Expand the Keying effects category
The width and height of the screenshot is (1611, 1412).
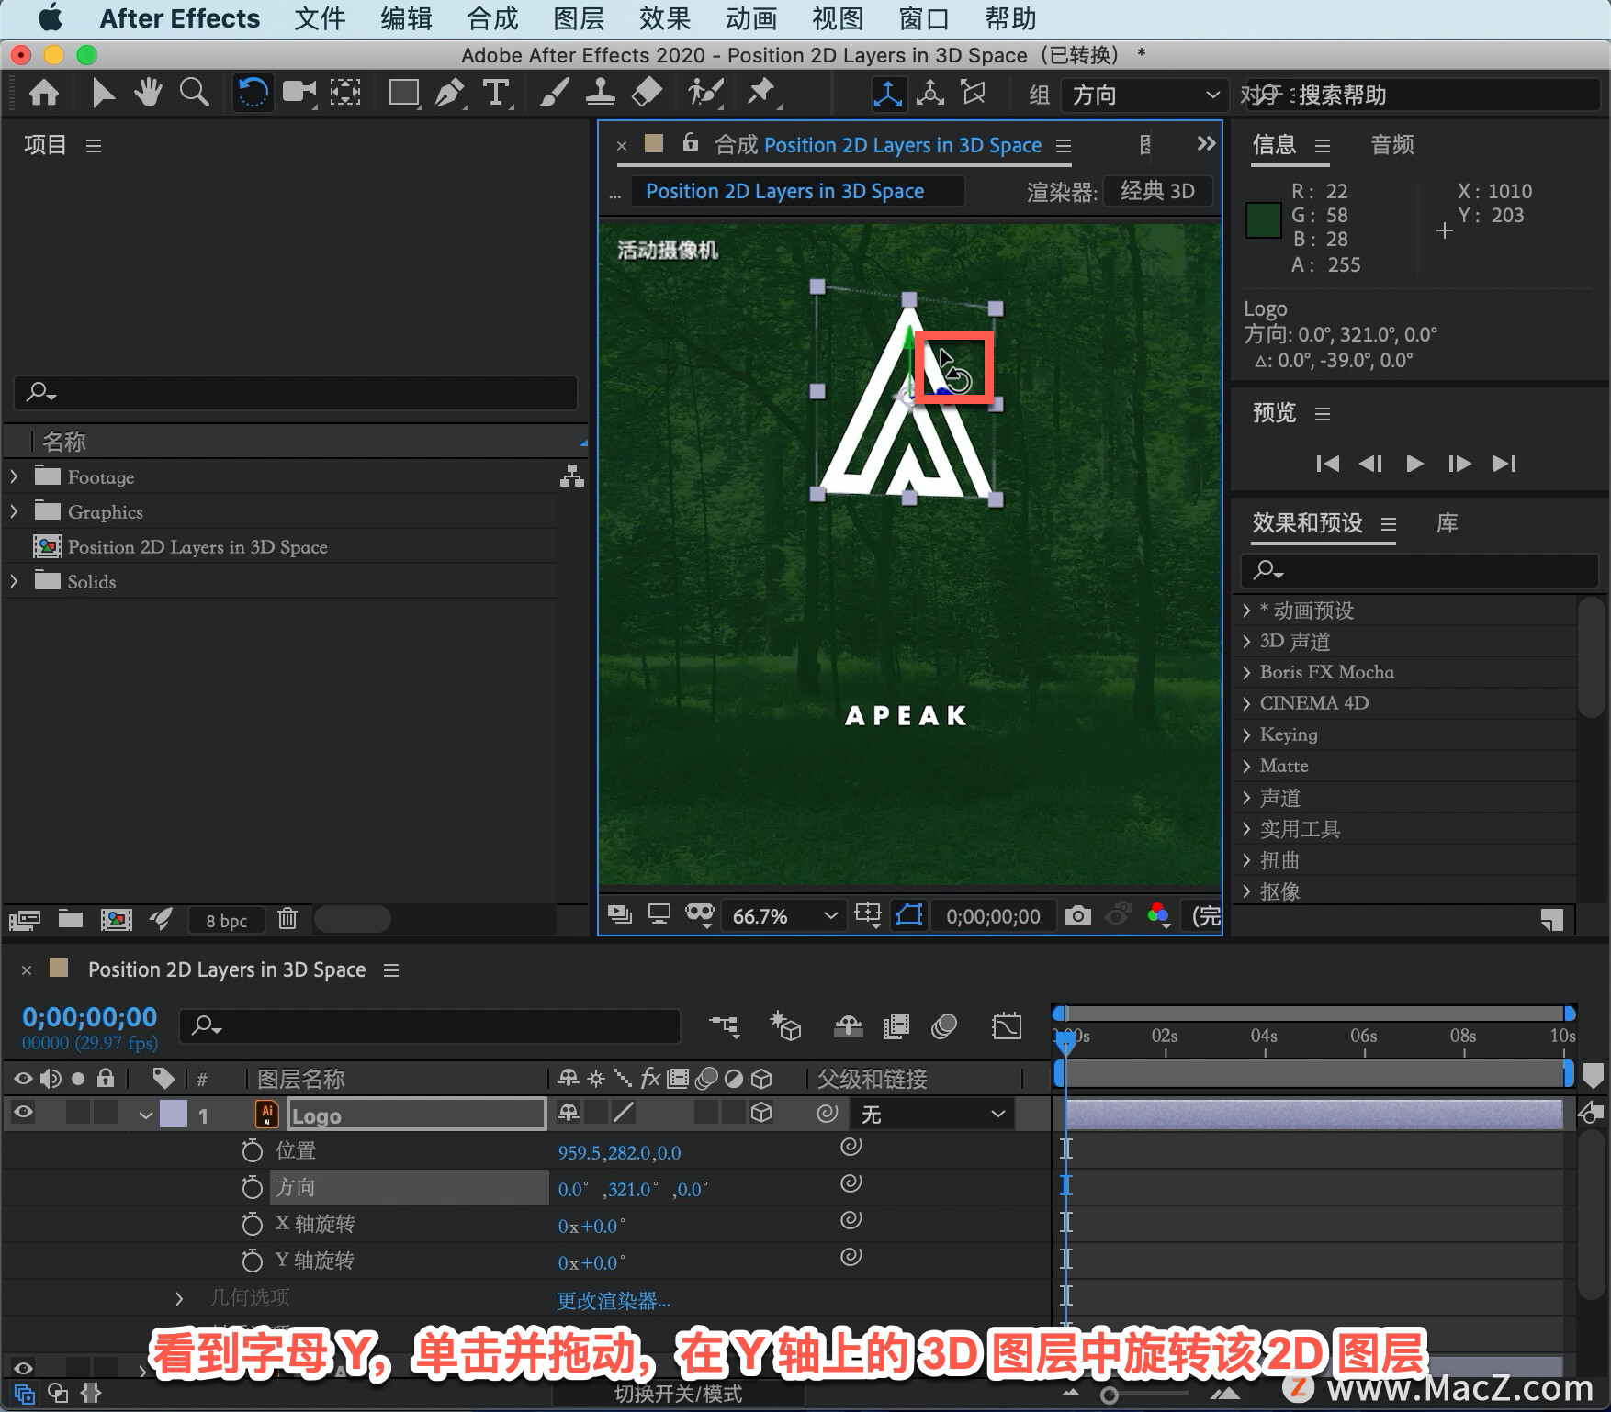click(x=1246, y=734)
